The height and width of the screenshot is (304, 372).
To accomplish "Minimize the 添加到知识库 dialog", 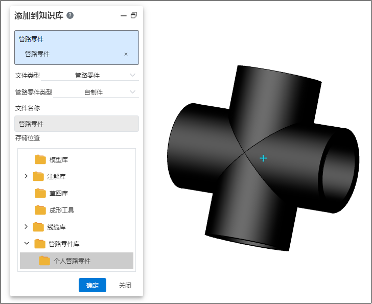I will [123, 16].
